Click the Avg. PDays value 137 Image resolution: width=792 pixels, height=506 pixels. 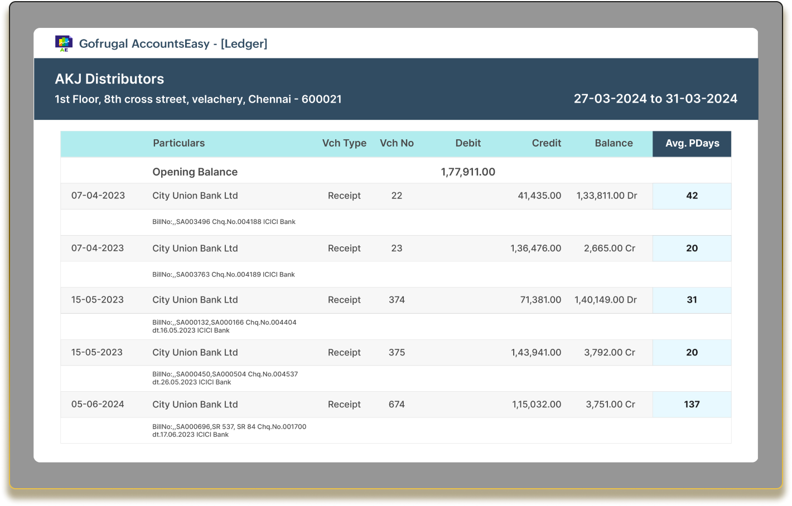tap(692, 405)
